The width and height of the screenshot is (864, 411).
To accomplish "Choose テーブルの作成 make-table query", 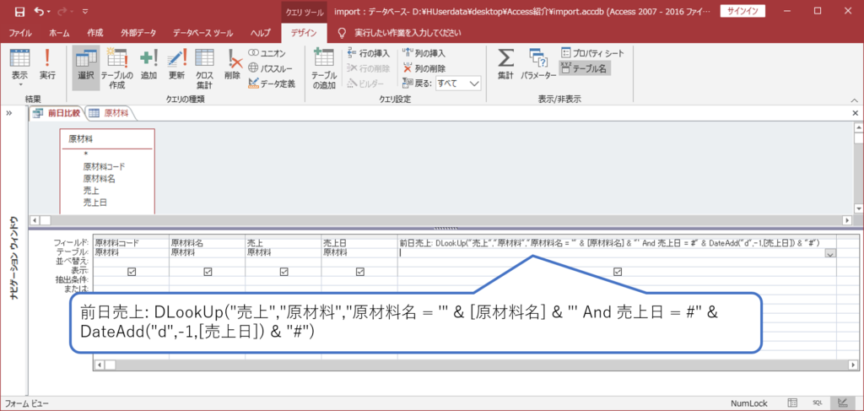I will pos(116,68).
